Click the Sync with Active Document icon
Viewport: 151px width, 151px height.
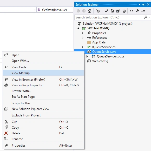click(107, 11)
